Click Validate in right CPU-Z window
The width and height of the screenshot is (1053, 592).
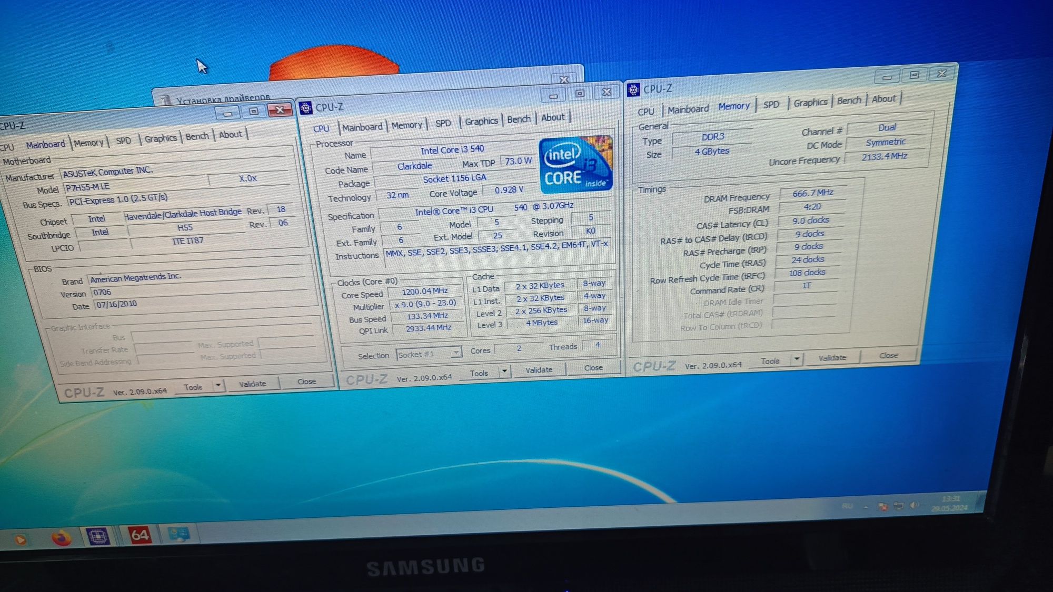coord(832,358)
